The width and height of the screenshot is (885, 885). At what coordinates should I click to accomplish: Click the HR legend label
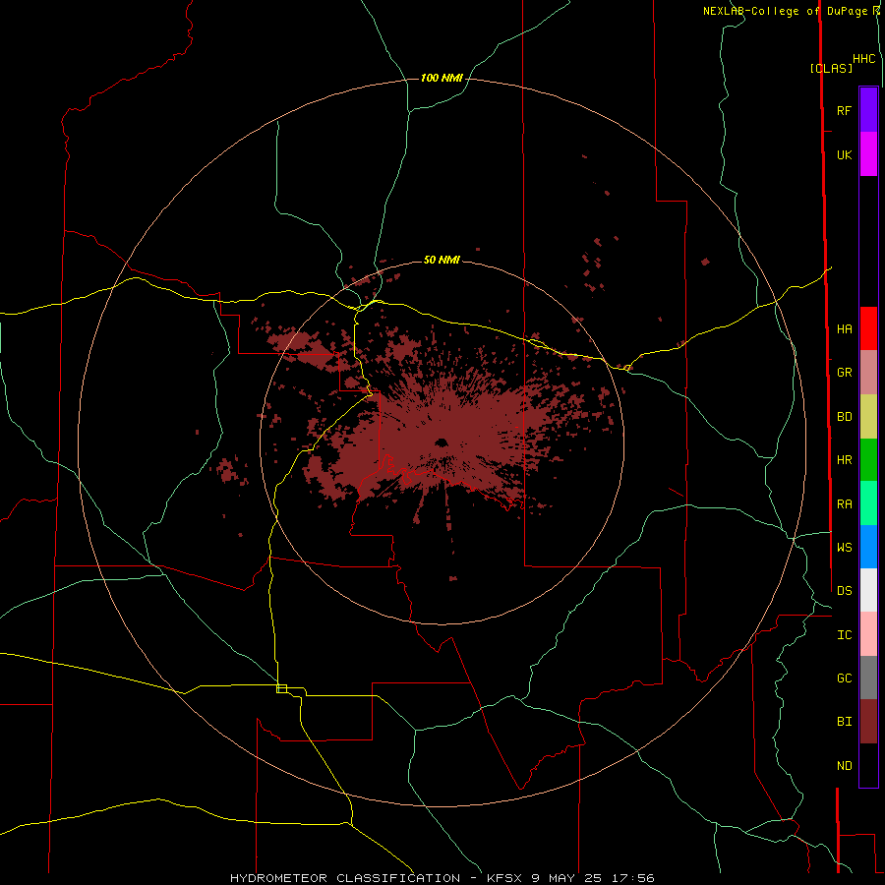pos(845,460)
